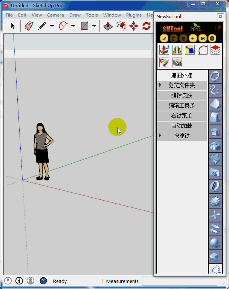Viewport: 229px width, 289px height.
Task: Open the framed cube category icon
Action: pyautogui.click(x=215, y=132)
